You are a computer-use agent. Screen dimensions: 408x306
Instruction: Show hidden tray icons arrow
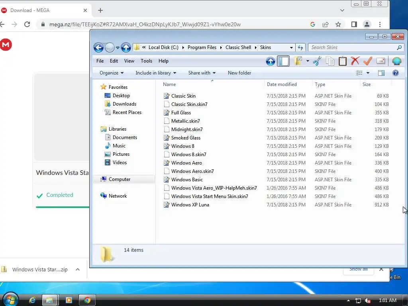[348, 301]
